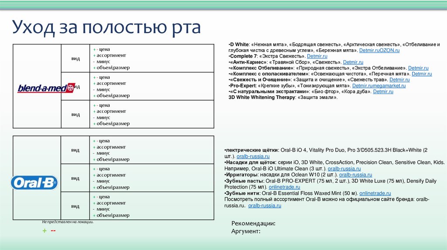Open the Detmir.ru link in the Complete 7 line
This screenshot has width=447, height=250.
coord(317,56)
